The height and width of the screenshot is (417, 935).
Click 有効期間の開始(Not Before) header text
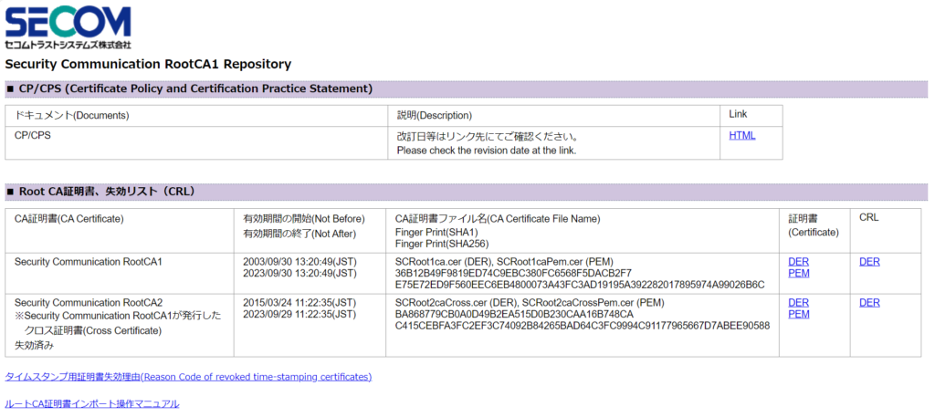(x=303, y=219)
